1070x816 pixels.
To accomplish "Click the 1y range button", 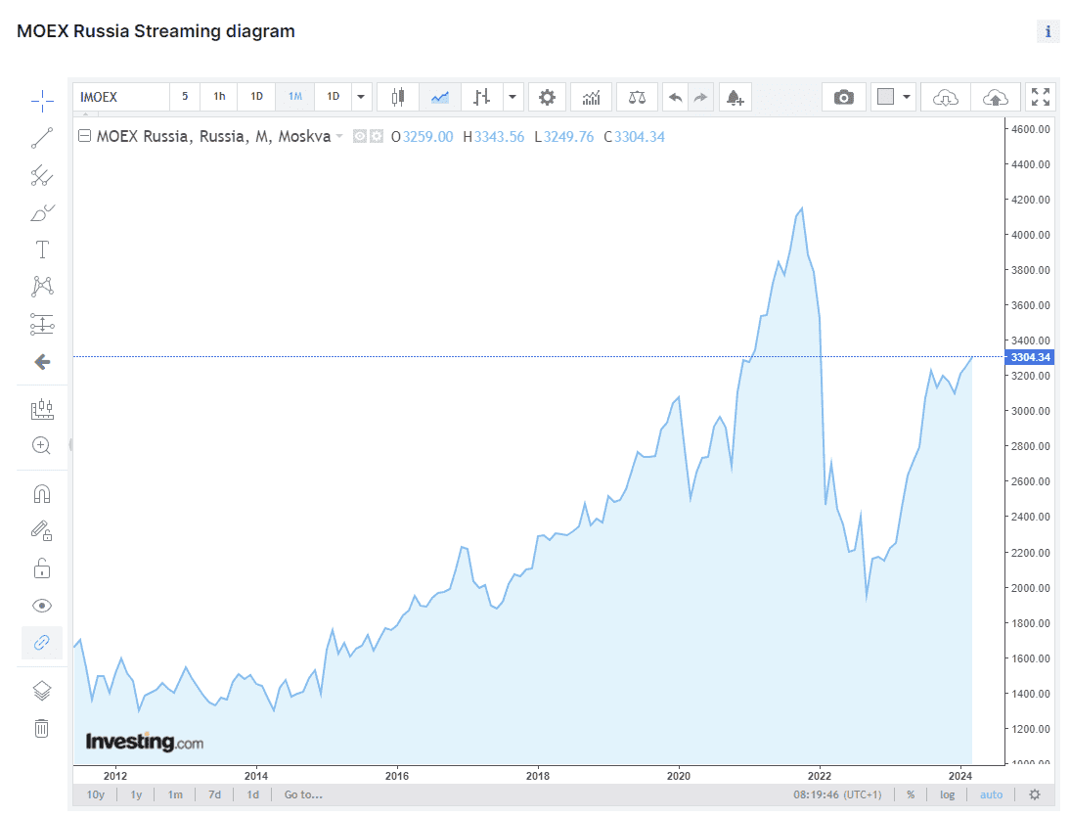I will 136,794.
